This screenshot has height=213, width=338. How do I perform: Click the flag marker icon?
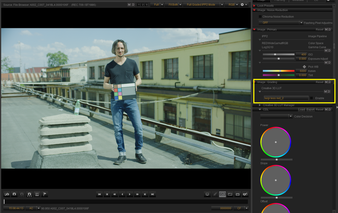pos(45,194)
